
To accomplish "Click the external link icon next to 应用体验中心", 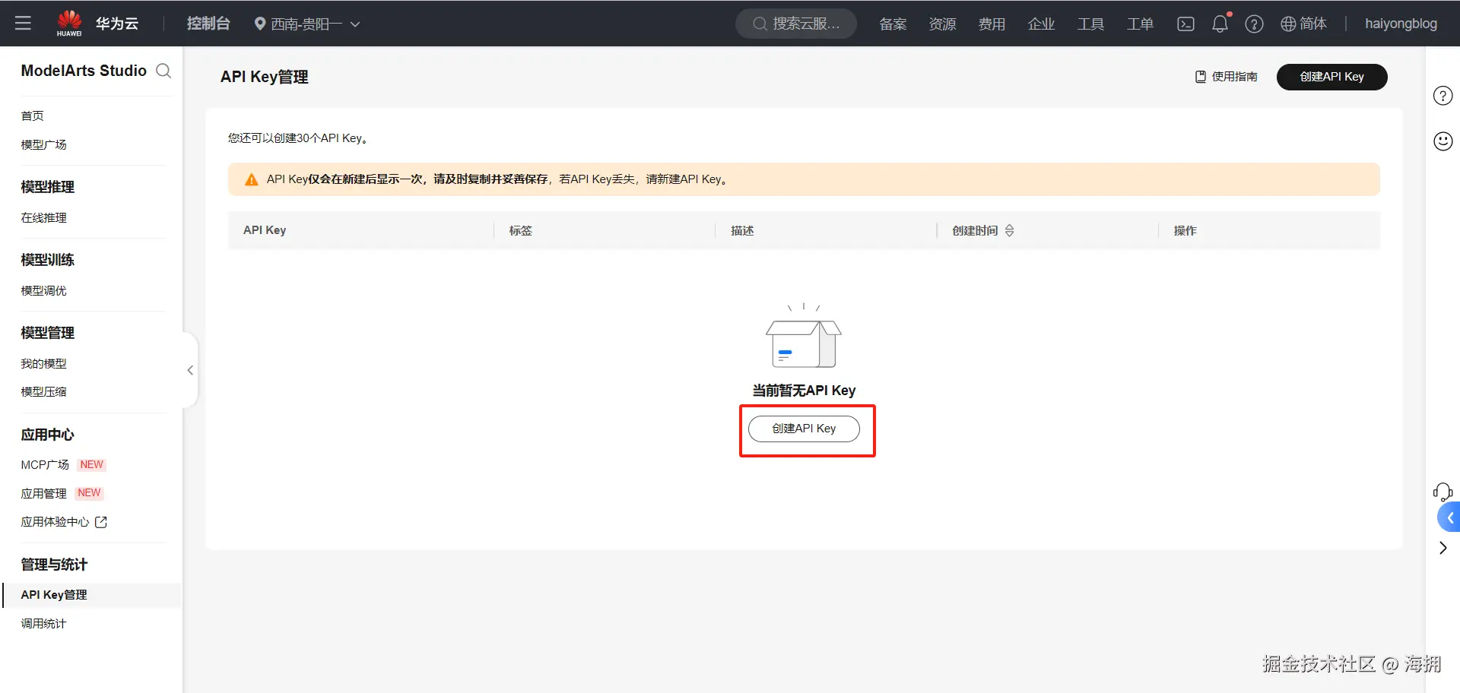I will pos(100,522).
